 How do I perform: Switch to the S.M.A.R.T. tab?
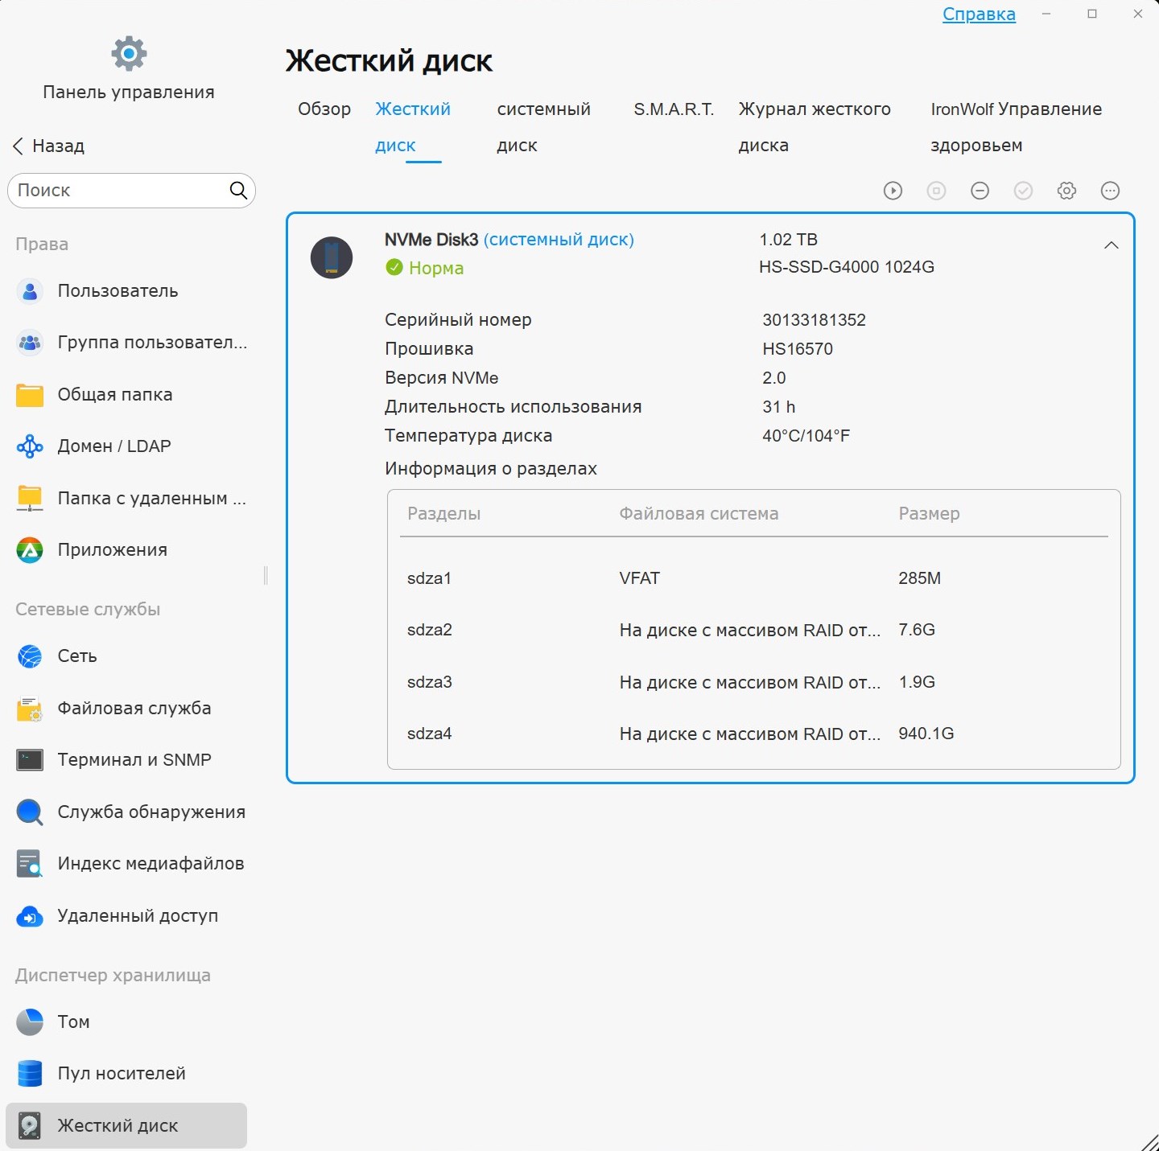coord(674,109)
